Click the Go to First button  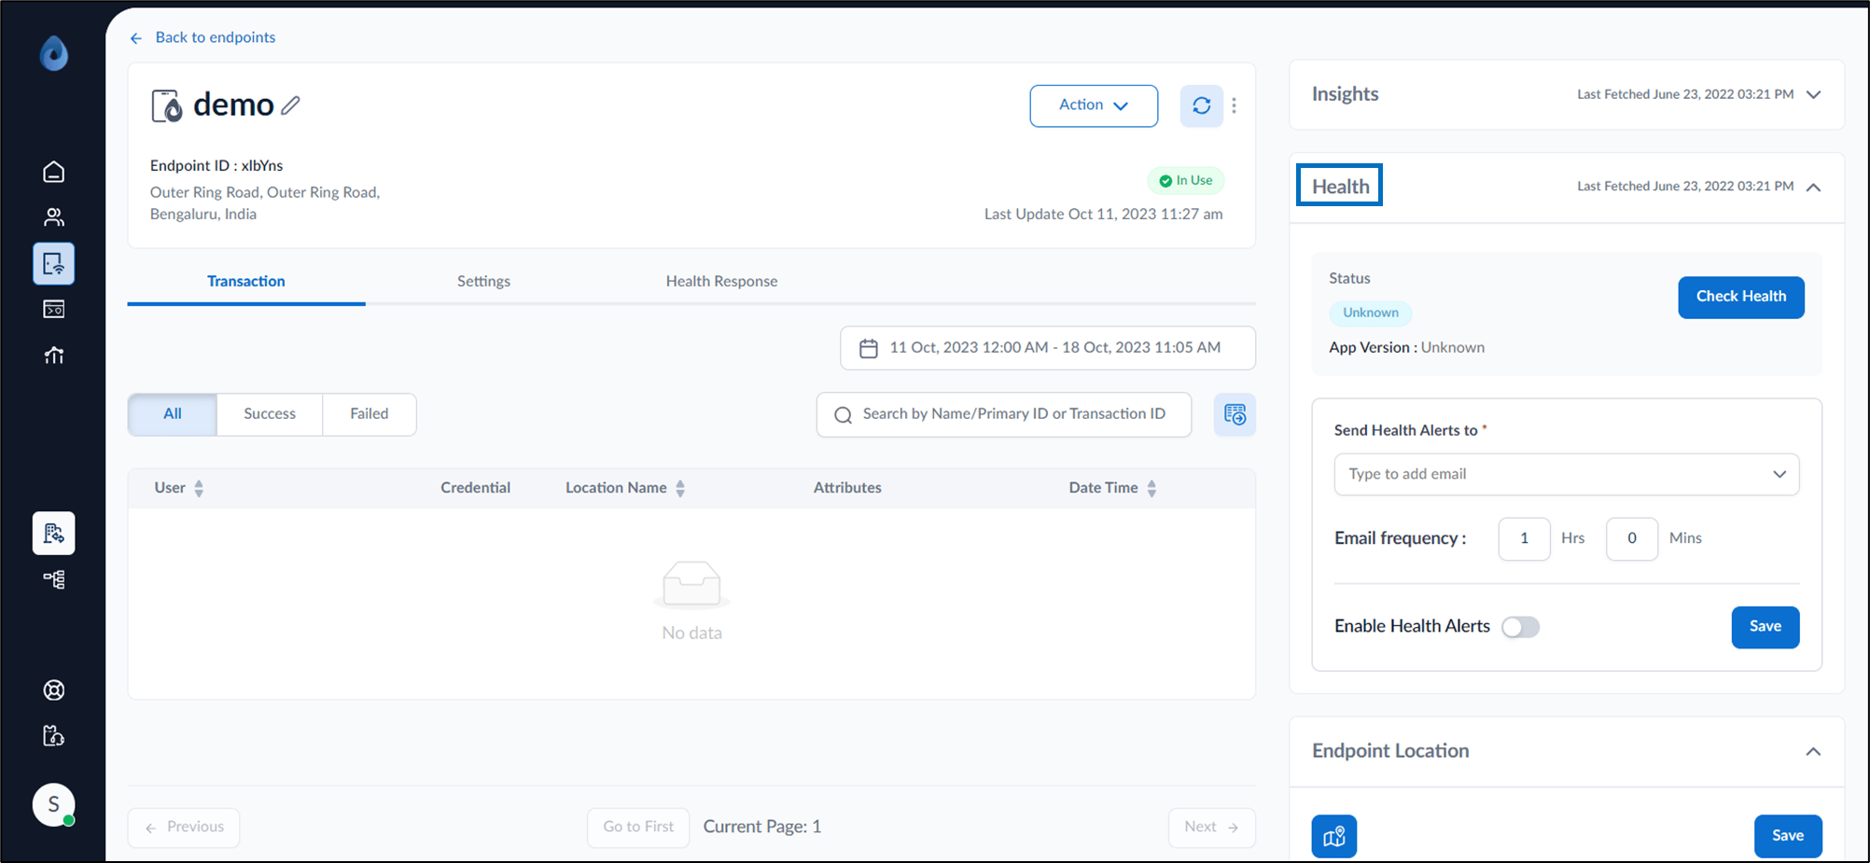[638, 828]
